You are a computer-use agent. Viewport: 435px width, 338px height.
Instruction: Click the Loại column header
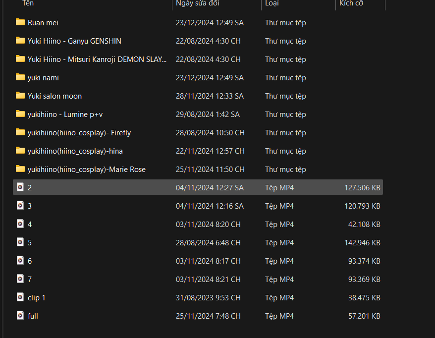[272, 3]
